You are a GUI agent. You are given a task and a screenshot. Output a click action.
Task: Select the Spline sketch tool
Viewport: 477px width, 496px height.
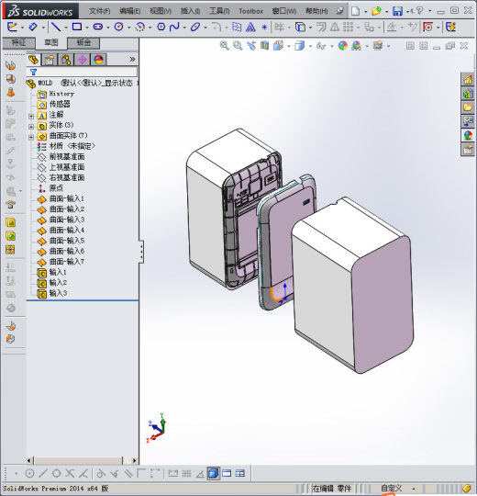(x=174, y=27)
